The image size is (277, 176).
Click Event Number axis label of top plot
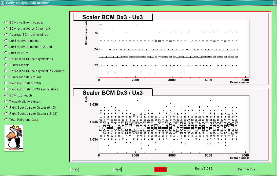coord(240,82)
